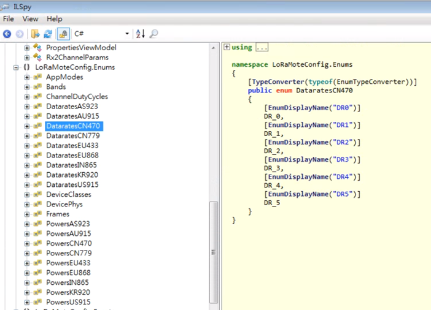Expand the AppModes enum
The width and height of the screenshot is (431, 310).
coord(27,77)
